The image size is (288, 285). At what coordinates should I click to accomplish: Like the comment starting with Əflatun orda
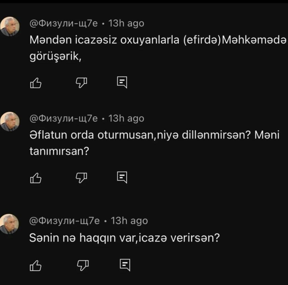click(x=36, y=178)
